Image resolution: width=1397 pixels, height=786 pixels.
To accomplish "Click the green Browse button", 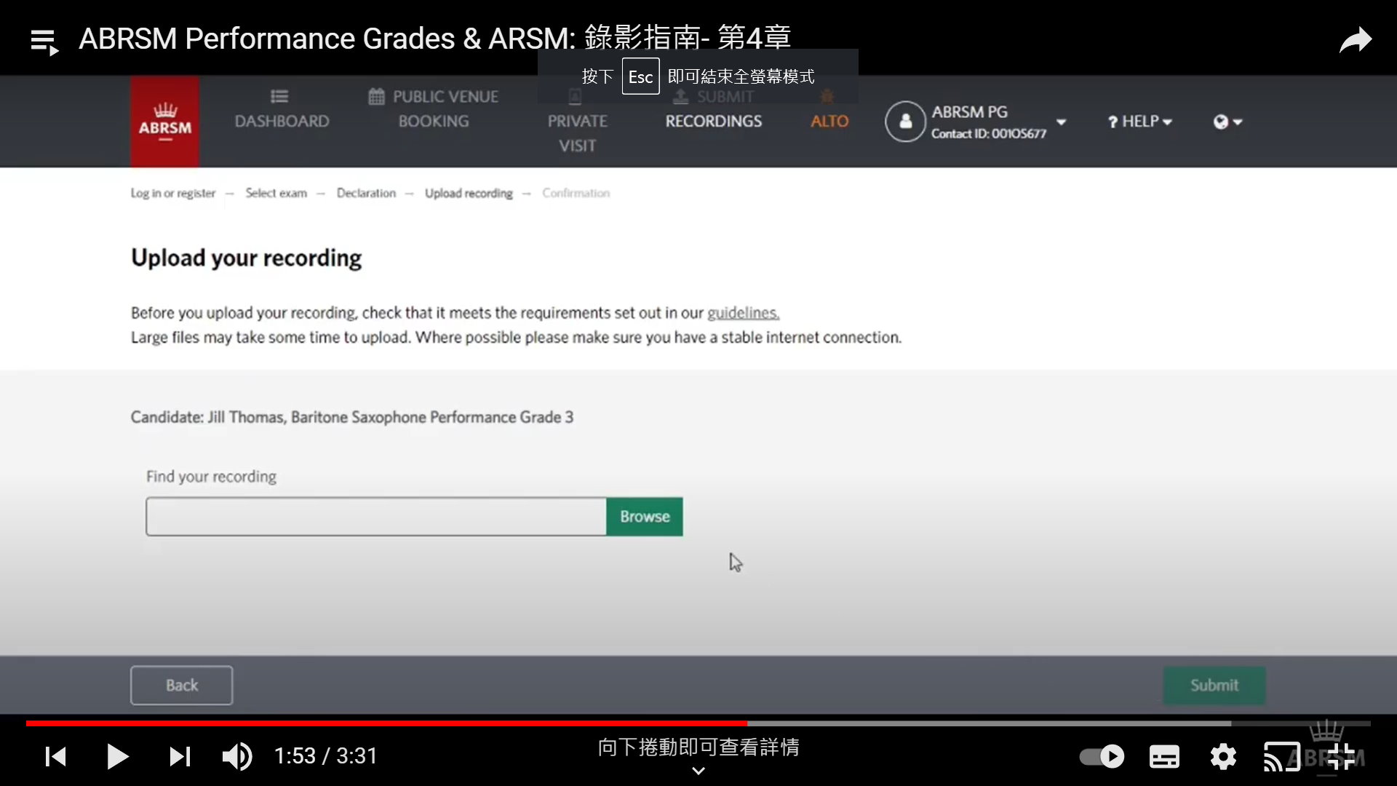I will 645,517.
